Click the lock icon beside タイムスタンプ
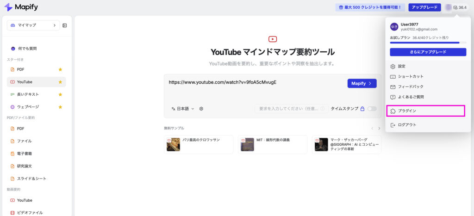 coord(362,109)
